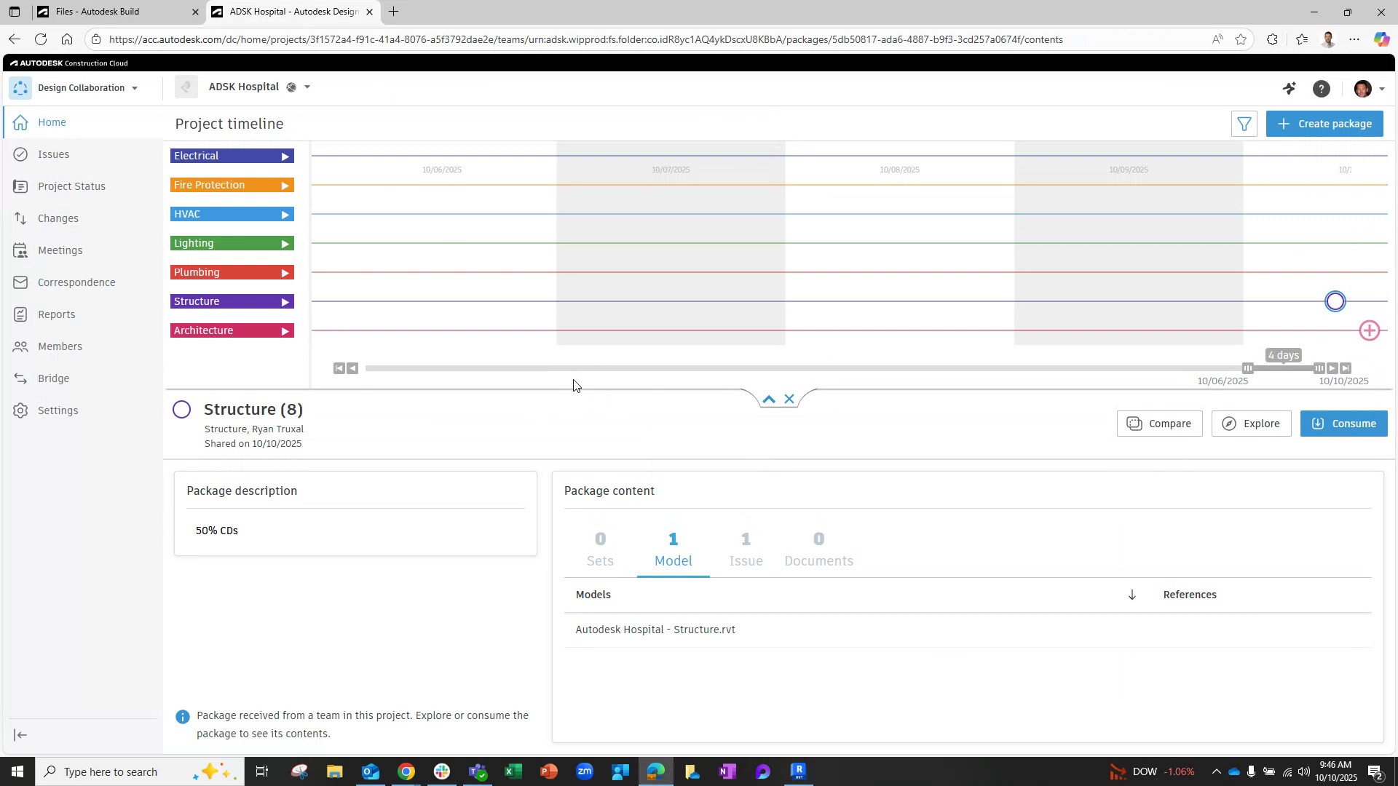Open Autodesk Assistant sparkle icon
Viewport: 1398px width, 786px height.
click(1290, 88)
